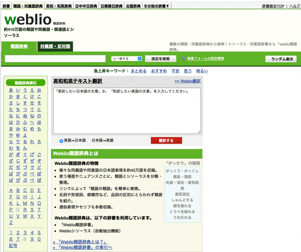Open the 古語辞典 navigation item
The height and width of the screenshot is (252, 301).
coord(133,6)
